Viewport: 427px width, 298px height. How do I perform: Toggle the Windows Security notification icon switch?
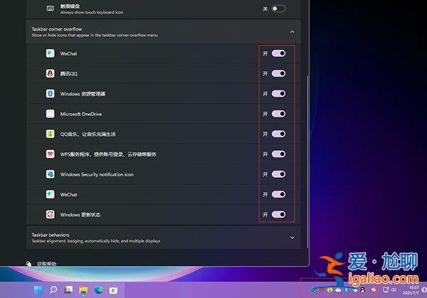click(278, 174)
